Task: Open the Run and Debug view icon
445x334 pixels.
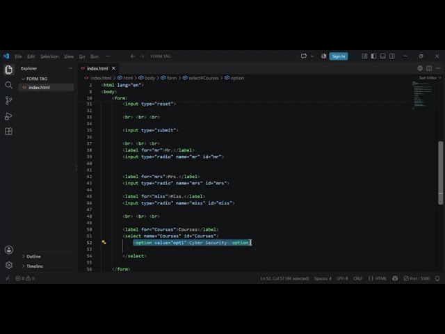Action: tap(8, 116)
